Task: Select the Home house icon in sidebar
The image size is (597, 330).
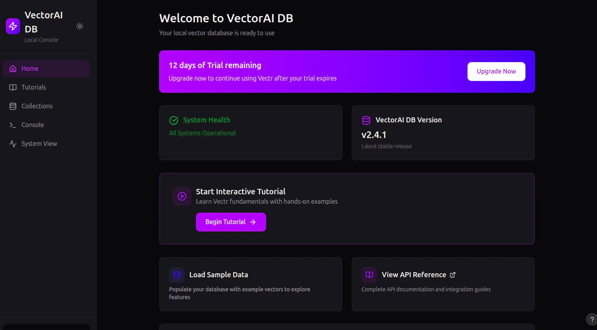Action: click(13, 68)
